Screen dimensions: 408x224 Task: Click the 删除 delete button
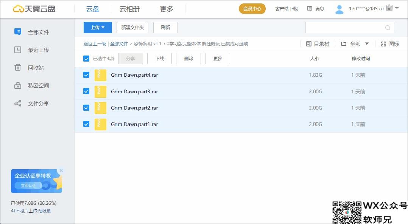[188, 59]
